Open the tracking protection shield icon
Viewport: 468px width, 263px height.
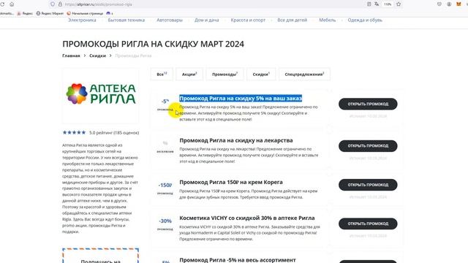pyautogui.click(x=53, y=4)
